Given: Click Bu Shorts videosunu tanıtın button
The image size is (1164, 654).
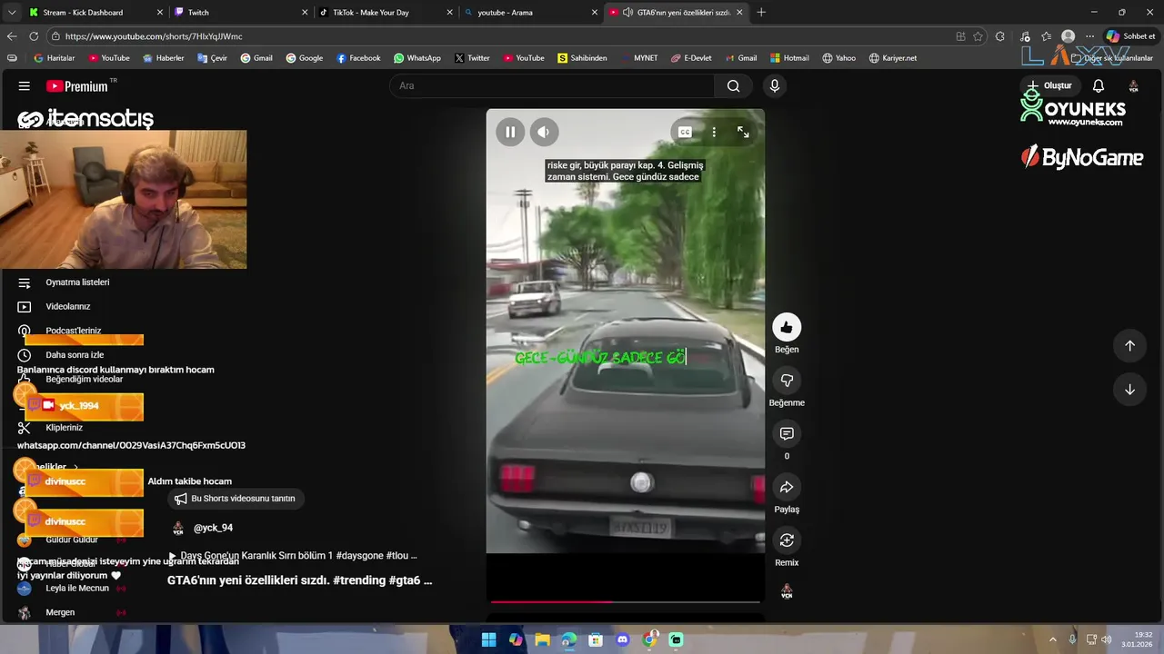Looking at the screenshot, I should tap(236, 499).
